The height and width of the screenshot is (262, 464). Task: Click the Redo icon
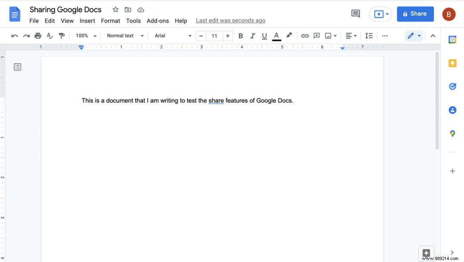(x=26, y=35)
